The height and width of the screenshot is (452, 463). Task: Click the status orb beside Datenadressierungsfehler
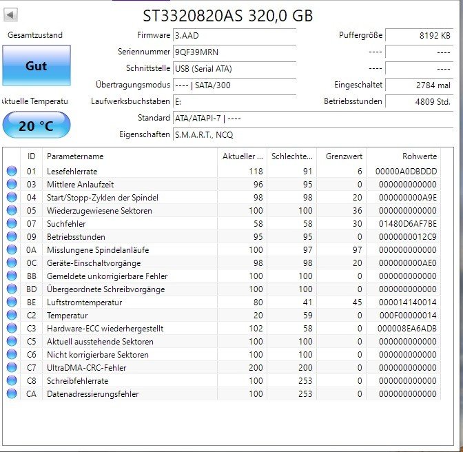click(x=12, y=394)
